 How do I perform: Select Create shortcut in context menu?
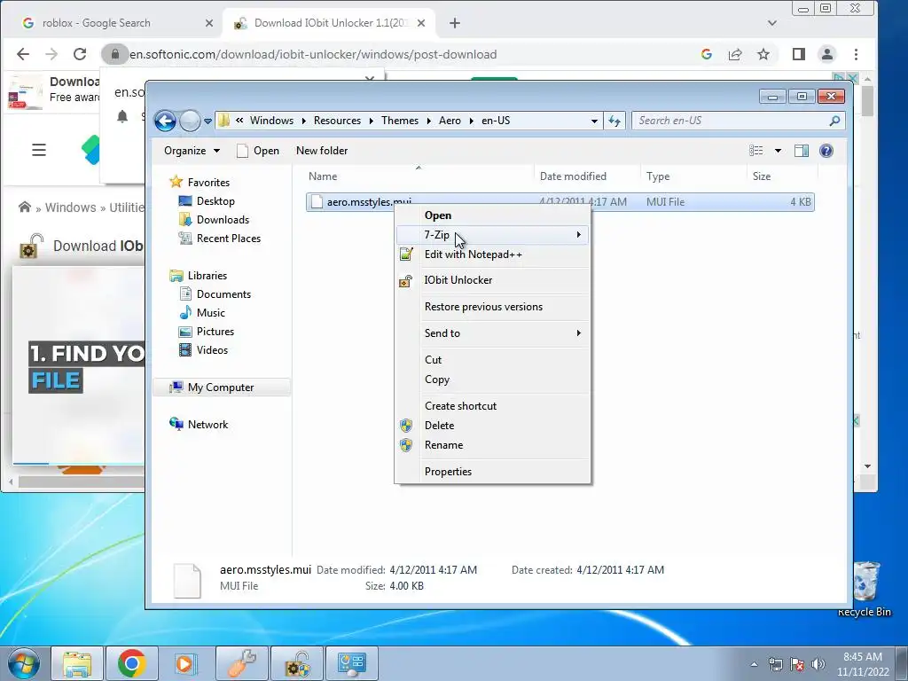[x=460, y=406]
